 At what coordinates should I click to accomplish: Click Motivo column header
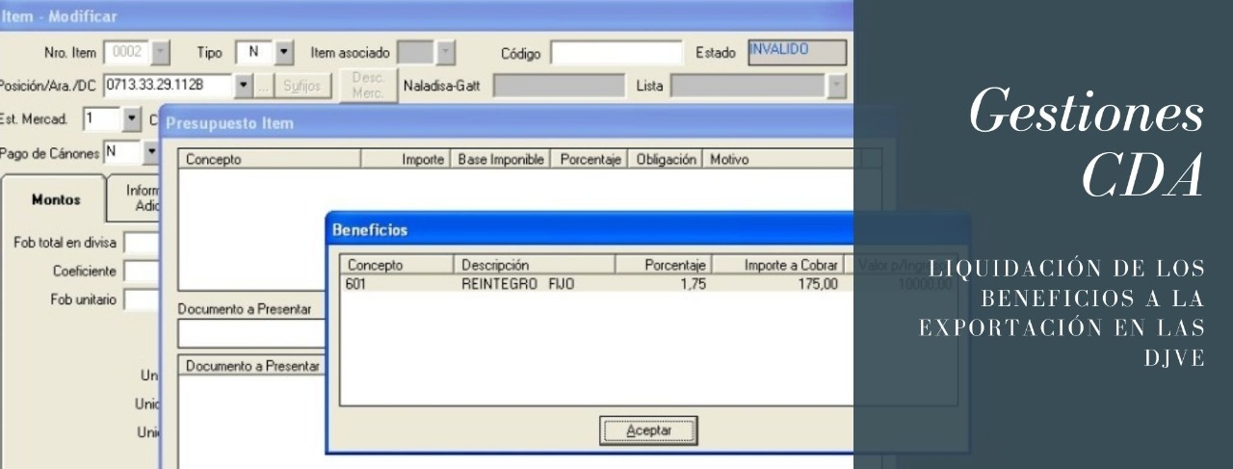(x=778, y=158)
